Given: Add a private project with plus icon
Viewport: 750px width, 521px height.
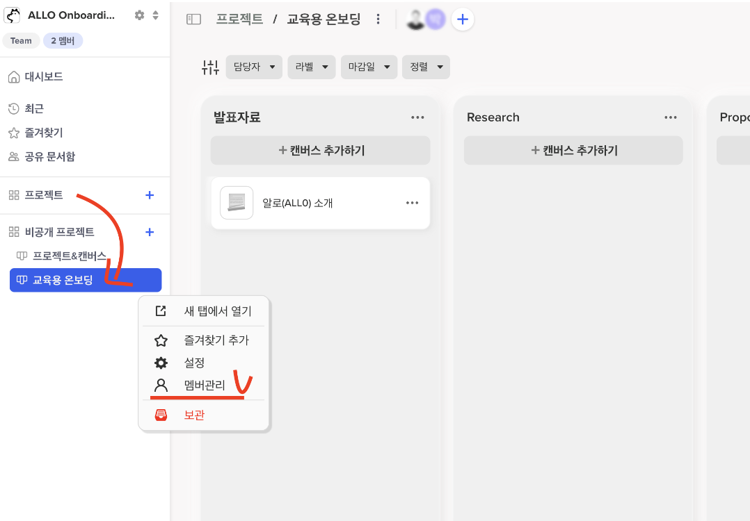Looking at the screenshot, I should (x=149, y=232).
